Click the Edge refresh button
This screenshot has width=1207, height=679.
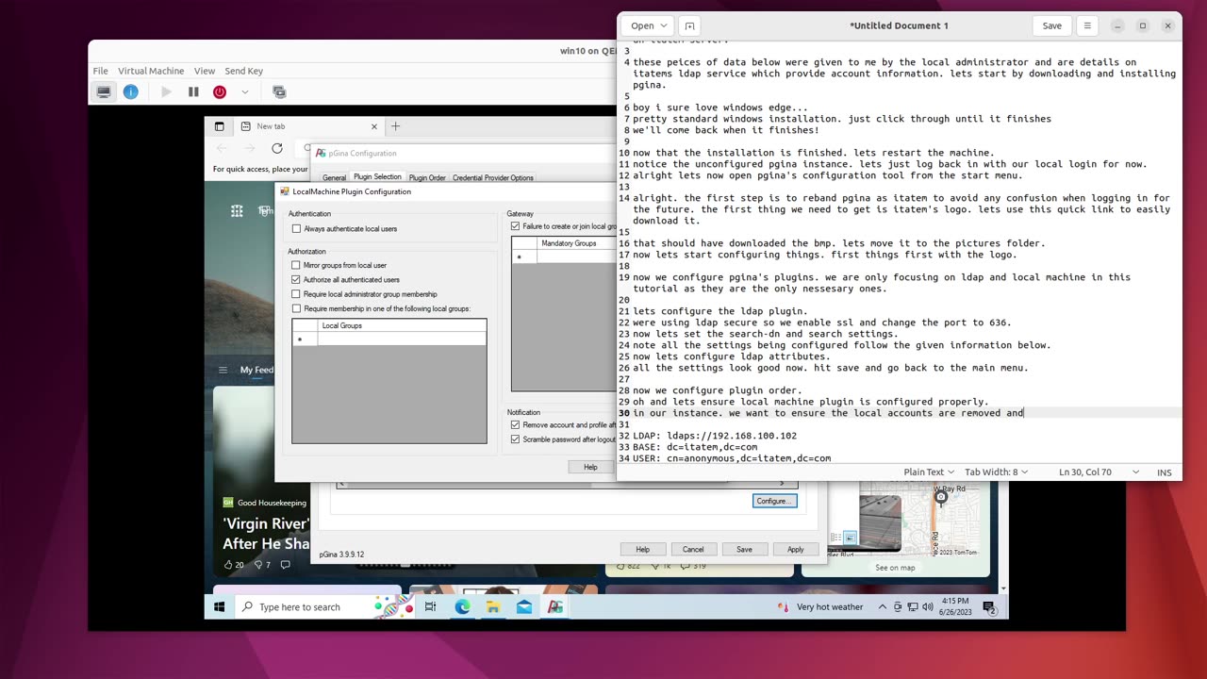(x=277, y=148)
